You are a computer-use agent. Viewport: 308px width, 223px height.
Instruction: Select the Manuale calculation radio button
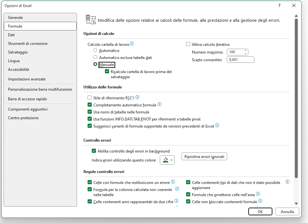(x=95, y=64)
